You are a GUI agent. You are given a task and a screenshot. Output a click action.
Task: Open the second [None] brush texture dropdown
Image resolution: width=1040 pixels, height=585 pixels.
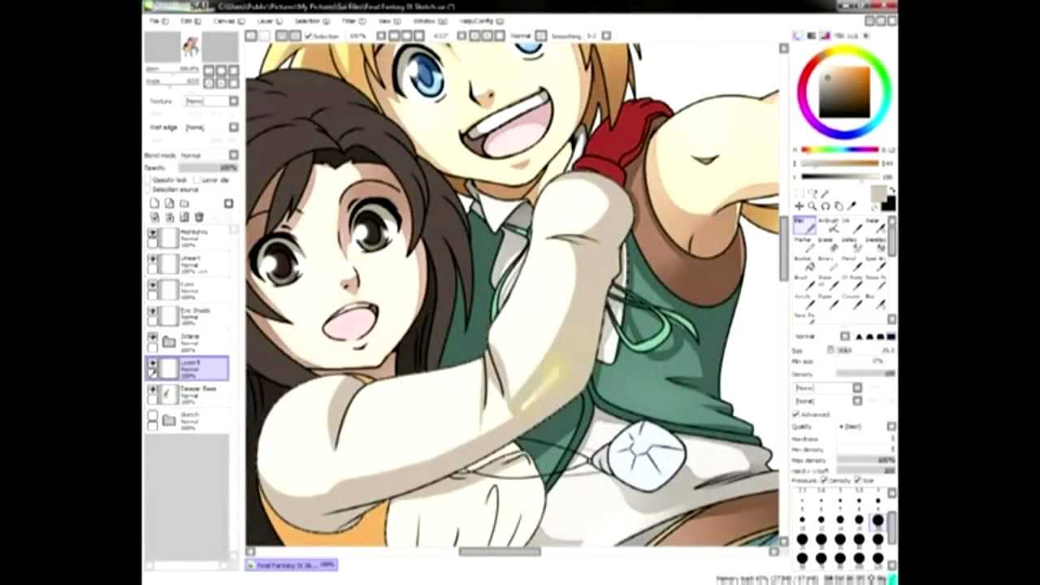click(x=828, y=401)
